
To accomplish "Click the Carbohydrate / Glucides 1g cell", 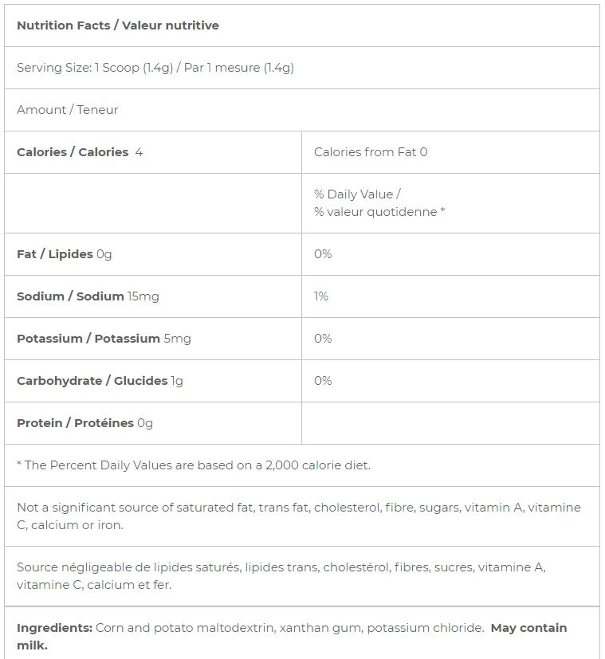I will 153,381.
